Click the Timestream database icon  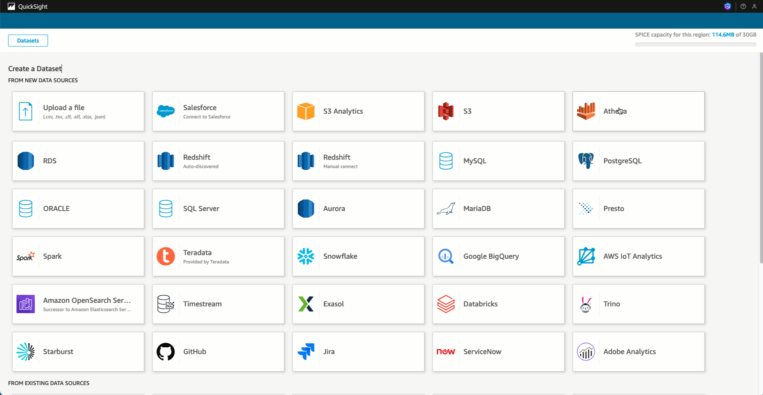pos(166,304)
